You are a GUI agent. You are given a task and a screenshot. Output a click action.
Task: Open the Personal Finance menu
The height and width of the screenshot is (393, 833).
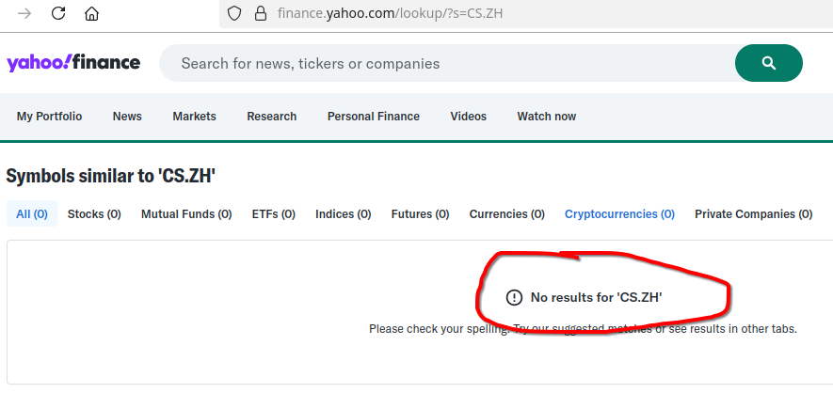point(374,117)
